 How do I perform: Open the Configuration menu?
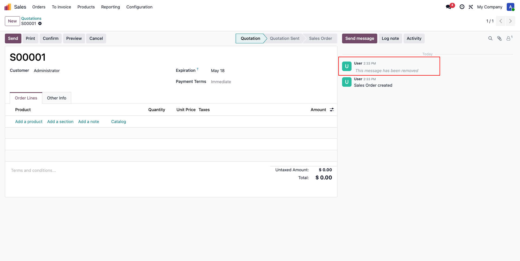(x=139, y=7)
